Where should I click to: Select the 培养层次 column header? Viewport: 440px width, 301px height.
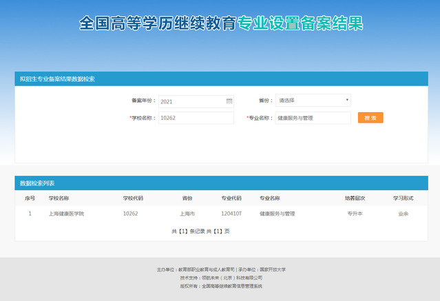[355, 198]
